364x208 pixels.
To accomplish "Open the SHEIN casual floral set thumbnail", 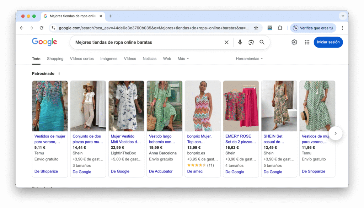I will coord(279,106).
